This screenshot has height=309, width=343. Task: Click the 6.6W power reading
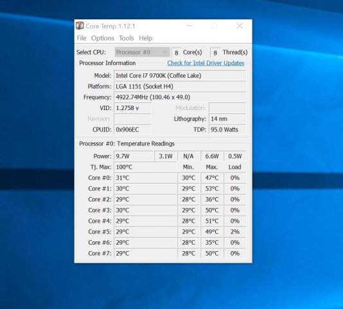click(212, 156)
